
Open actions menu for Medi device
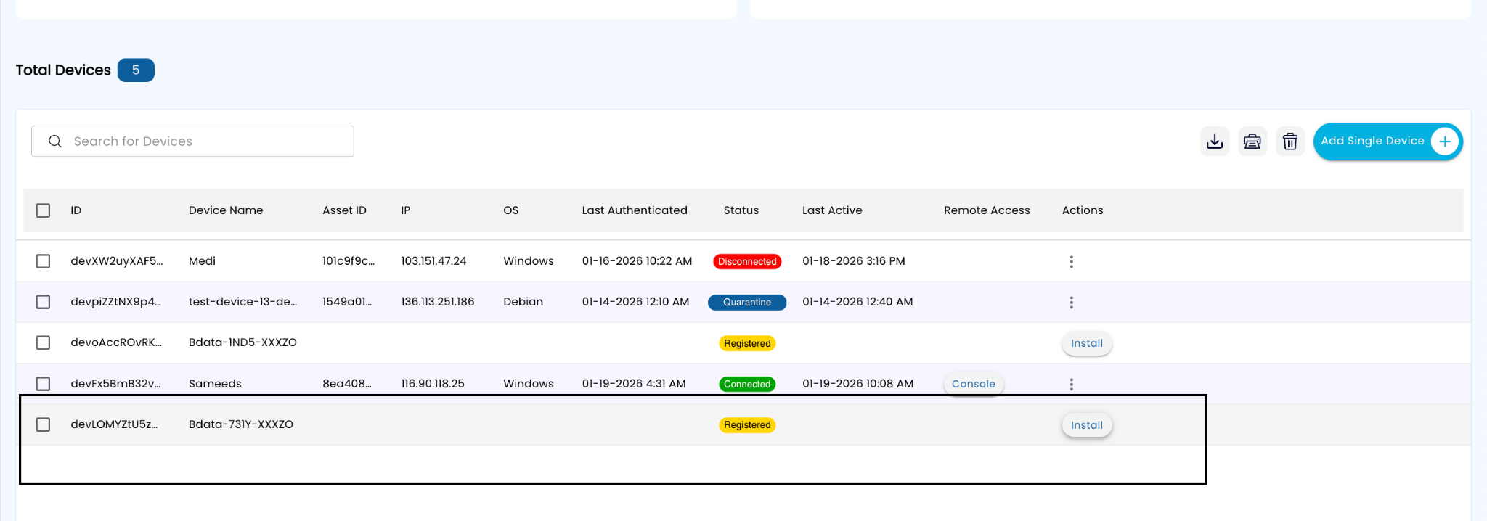tap(1071, 261)
